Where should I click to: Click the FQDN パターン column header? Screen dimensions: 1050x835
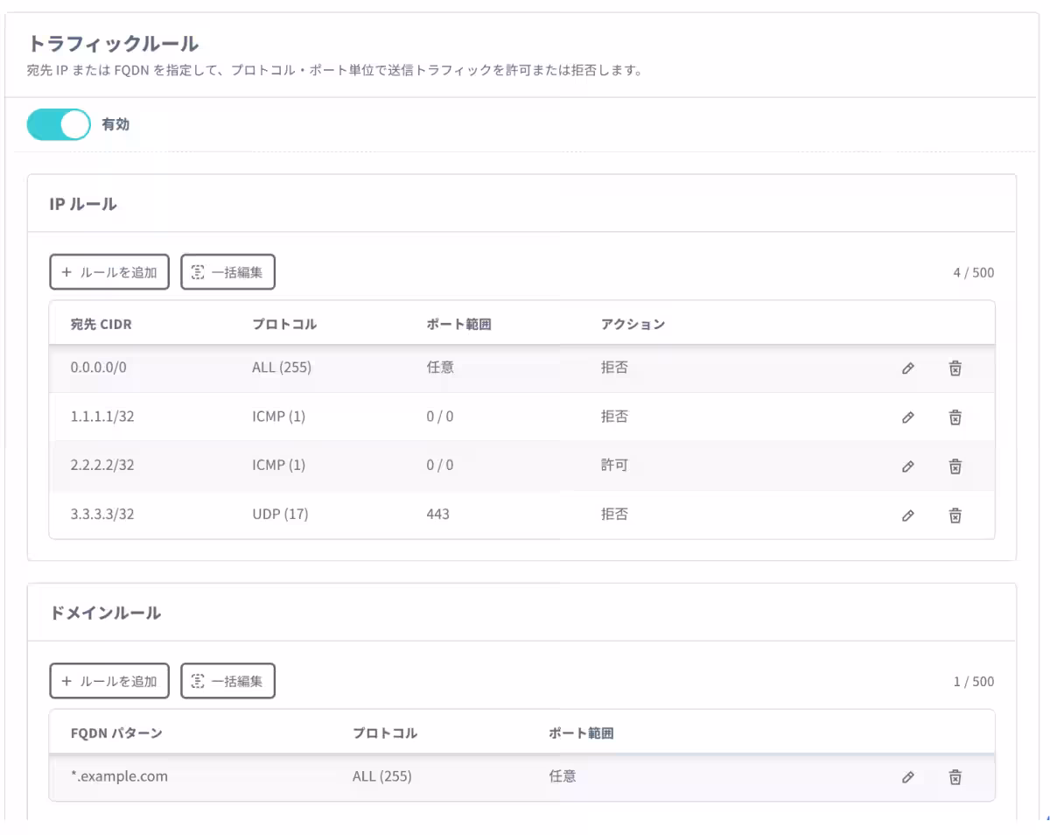[116, 733]
